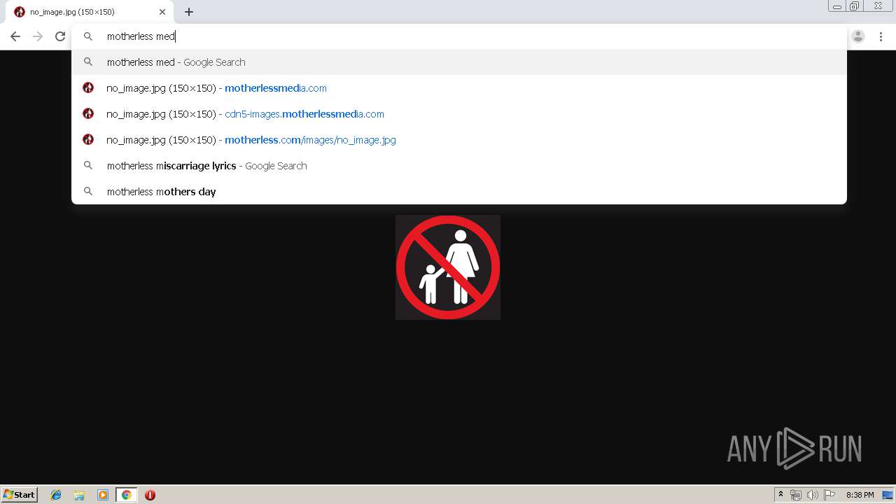896x504 pixels.
Task: Open the red Opera taskbar icon
Action: [x=150, y=495]
